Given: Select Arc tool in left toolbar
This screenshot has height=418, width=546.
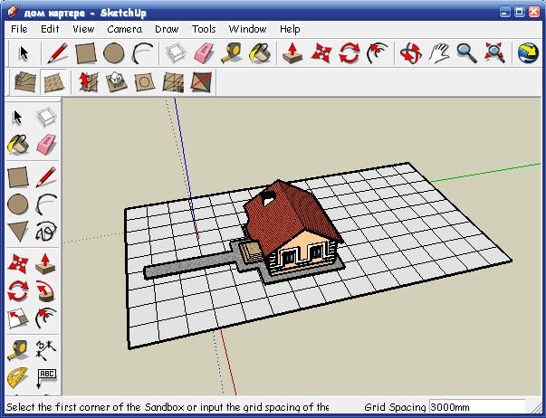Looking at the screenshot, I should pyautogui.click(x=46, y=204).
